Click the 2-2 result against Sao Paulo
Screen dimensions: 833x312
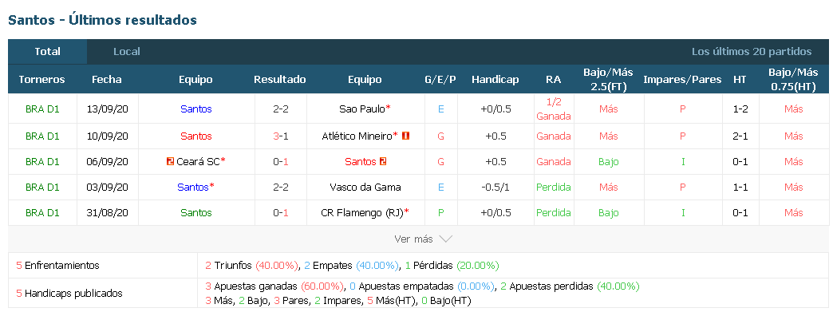coord(281,109)
